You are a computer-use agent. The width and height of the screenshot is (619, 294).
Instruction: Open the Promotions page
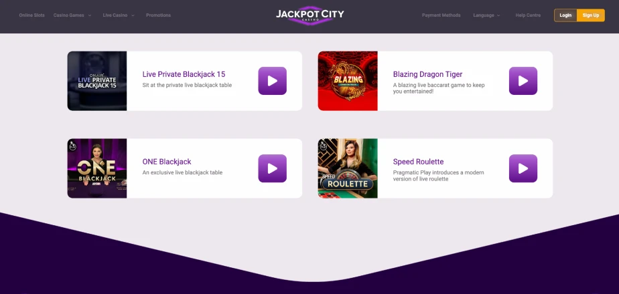point(158,15)
